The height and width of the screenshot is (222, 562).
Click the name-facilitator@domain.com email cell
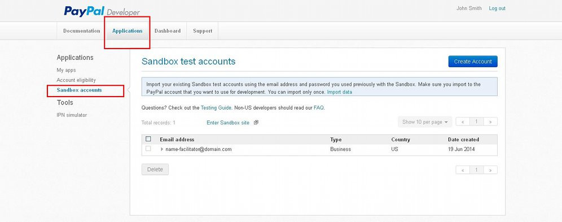pyautogui.click(x=199, y=149)
